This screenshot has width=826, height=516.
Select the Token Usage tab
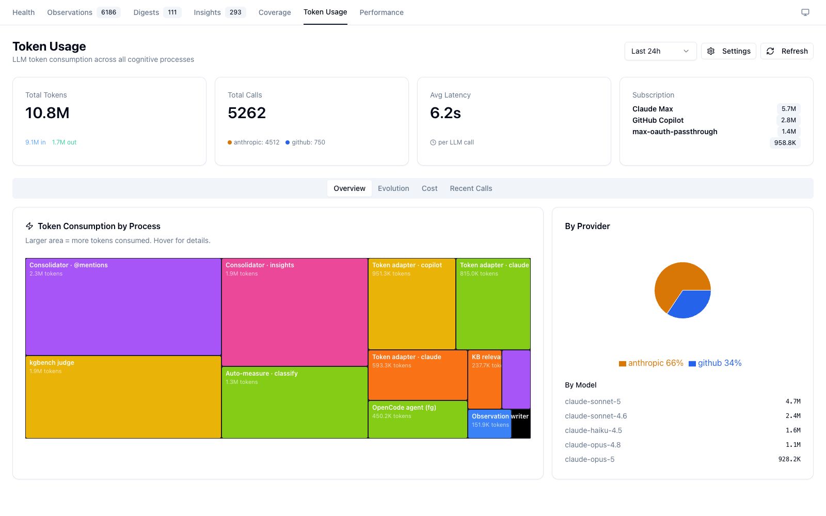[x=325, y=12]
